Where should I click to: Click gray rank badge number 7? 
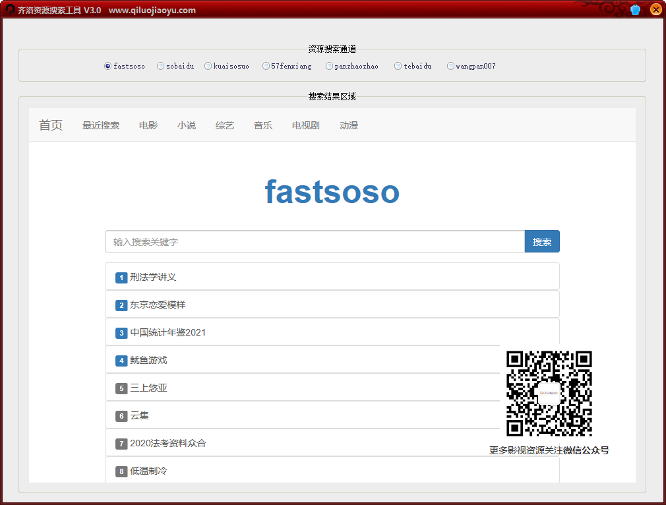121,444
